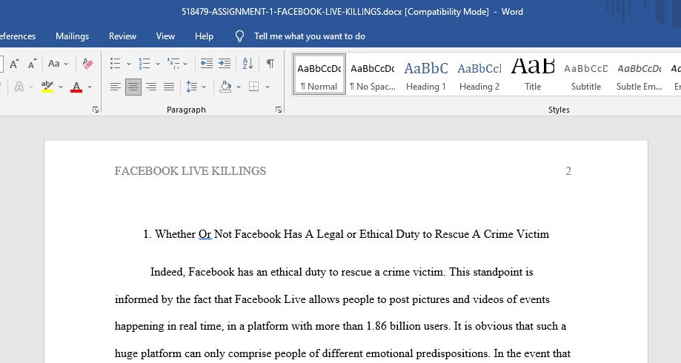Image resolution: width=681 pixels, height=363 pixels.
Task: Decrease paragraph indent
Action: pos(207,64)
